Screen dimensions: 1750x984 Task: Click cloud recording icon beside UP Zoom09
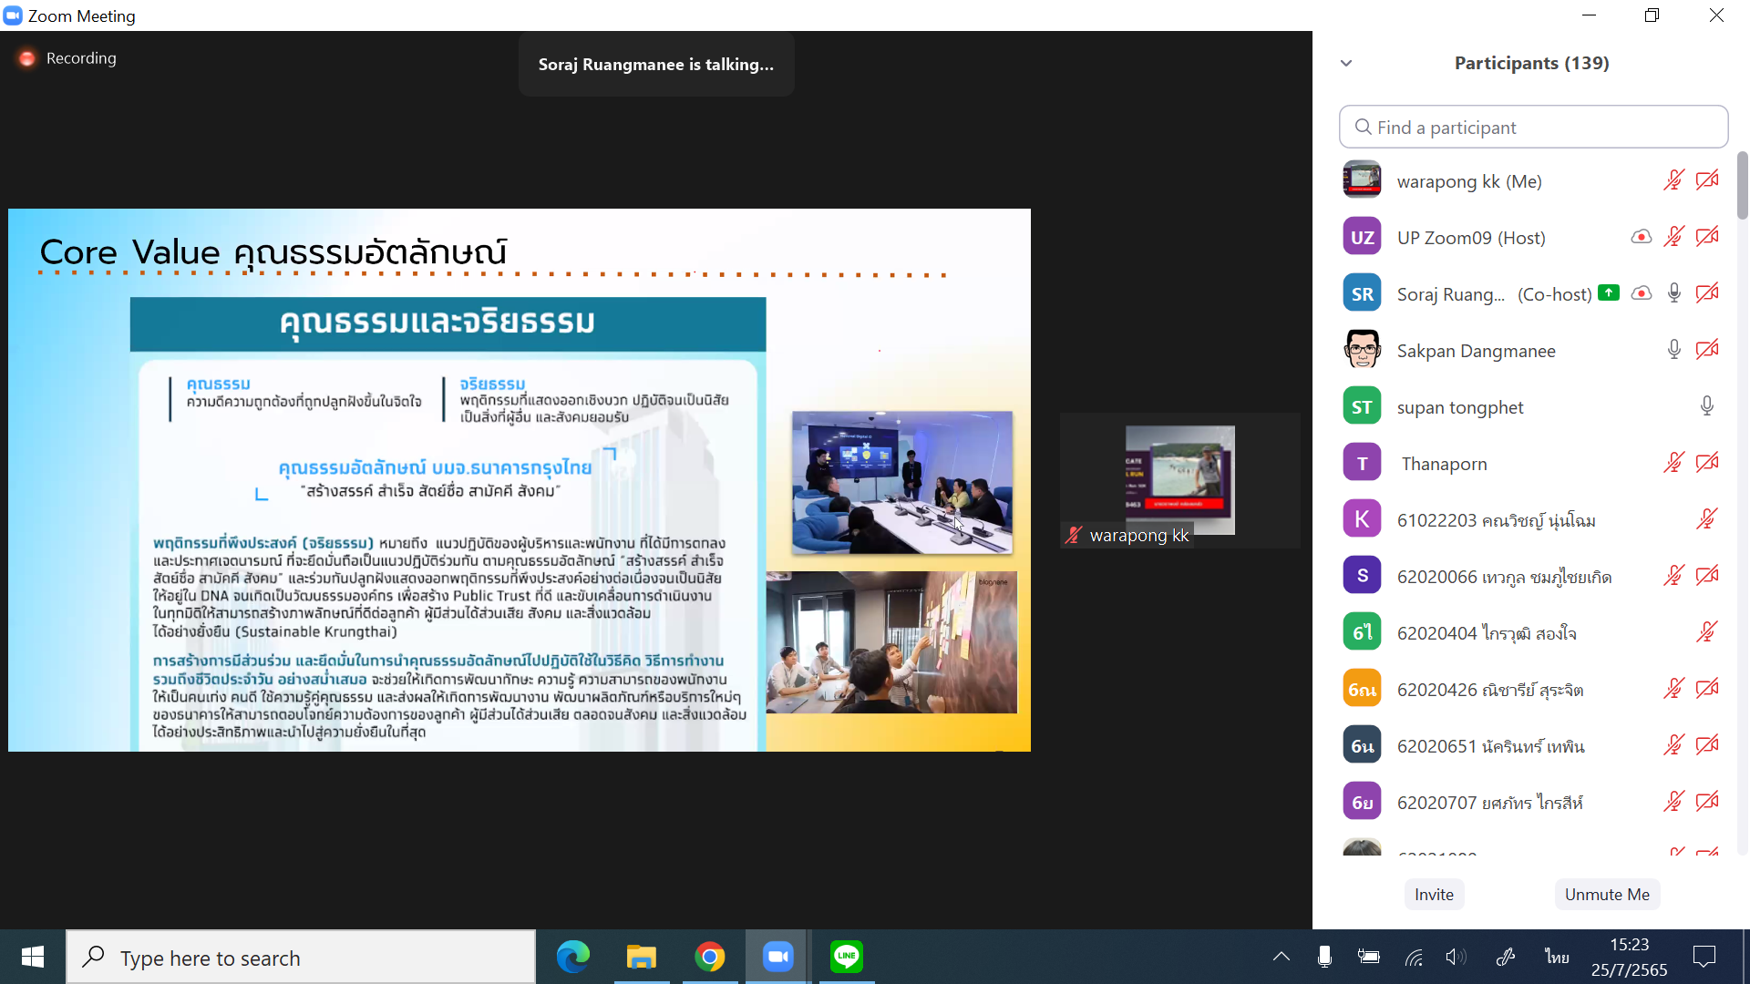(1641, 237)
